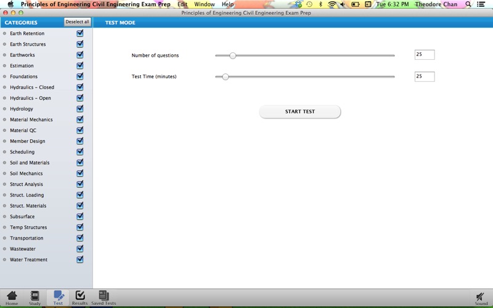
Task: Select the Soil Mechanics category label
Action: tap(26, 174)
